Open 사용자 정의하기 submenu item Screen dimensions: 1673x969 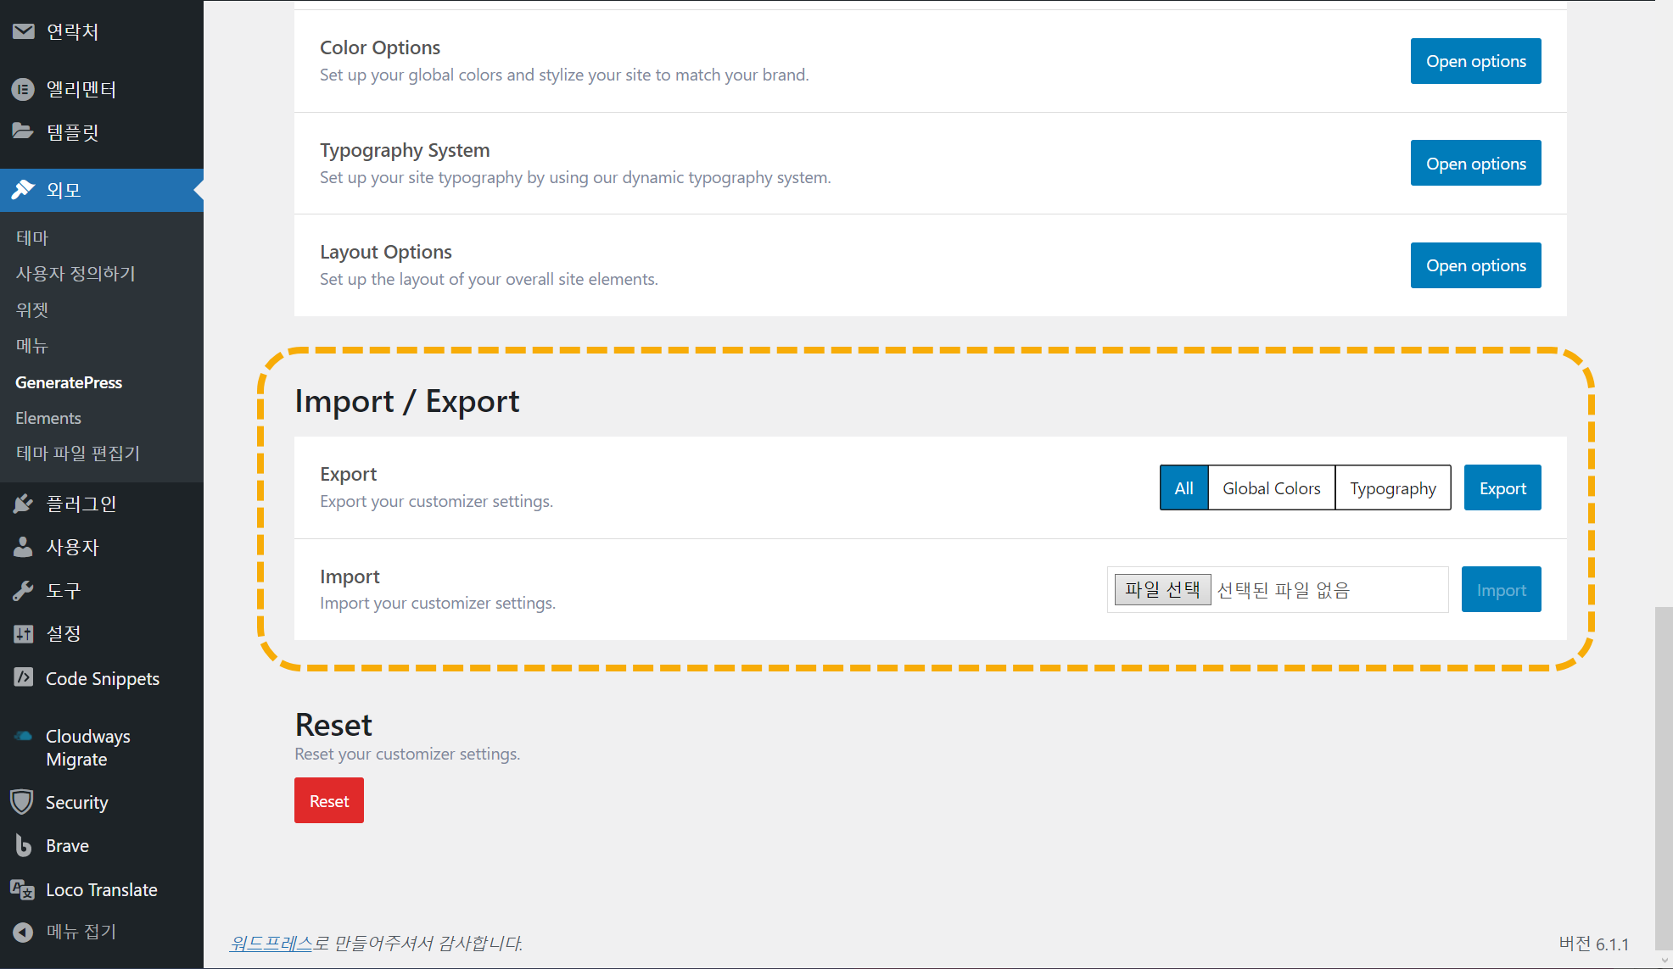coord(76,273)
